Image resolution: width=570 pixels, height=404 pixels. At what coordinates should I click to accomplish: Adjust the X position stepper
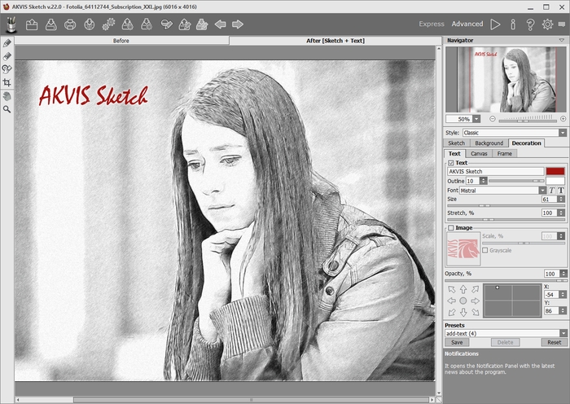point(563,294)
